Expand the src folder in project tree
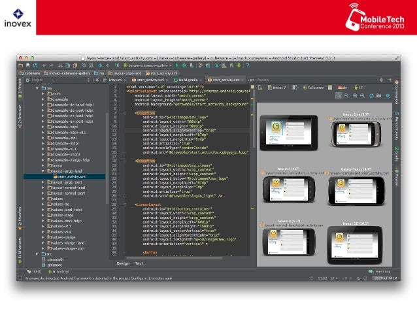 [x=37, y=254]
